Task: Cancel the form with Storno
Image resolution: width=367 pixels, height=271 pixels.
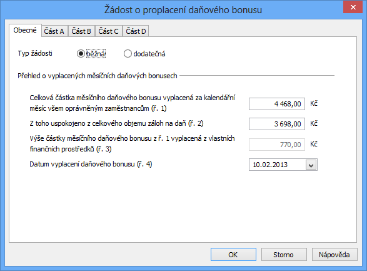Action: (284, 254)
